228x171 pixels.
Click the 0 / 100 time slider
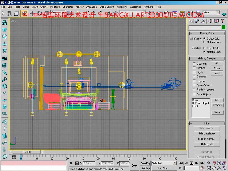[x=27, y=152]
